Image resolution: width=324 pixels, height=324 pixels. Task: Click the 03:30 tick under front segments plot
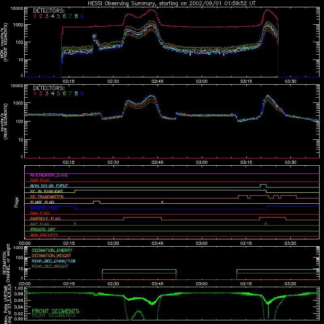[x=290, y=81]
